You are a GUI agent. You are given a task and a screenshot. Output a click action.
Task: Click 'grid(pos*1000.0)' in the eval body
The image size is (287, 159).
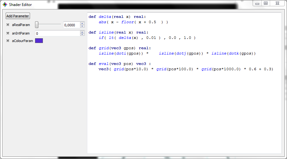[x=221, y=69]
